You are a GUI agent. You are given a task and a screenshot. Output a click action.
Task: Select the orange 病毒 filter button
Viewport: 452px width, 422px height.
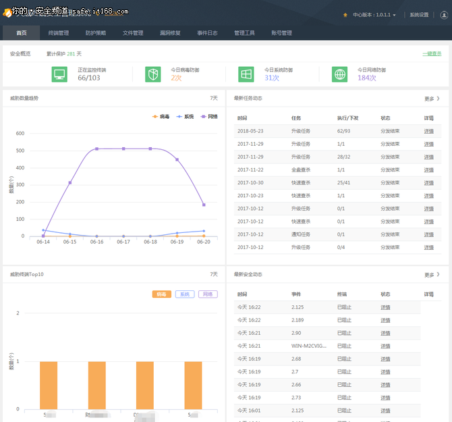(162, 294)
